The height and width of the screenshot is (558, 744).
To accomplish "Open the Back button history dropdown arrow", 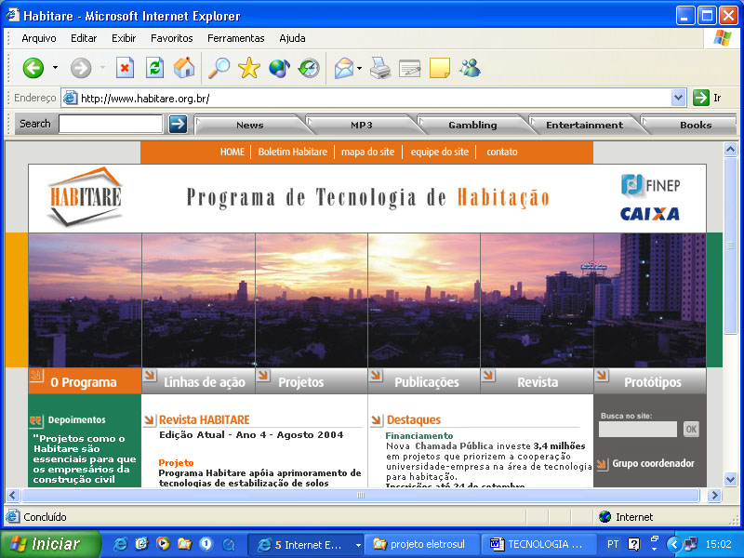I will (56, 68).
